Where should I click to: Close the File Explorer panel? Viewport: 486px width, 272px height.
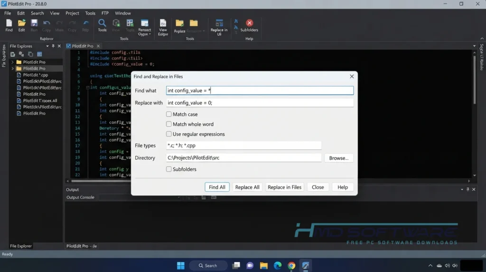coord(59,46)
